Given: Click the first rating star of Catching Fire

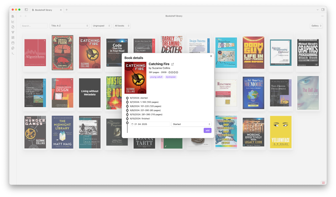Looking at the screenshot, I should click(170, 72).
